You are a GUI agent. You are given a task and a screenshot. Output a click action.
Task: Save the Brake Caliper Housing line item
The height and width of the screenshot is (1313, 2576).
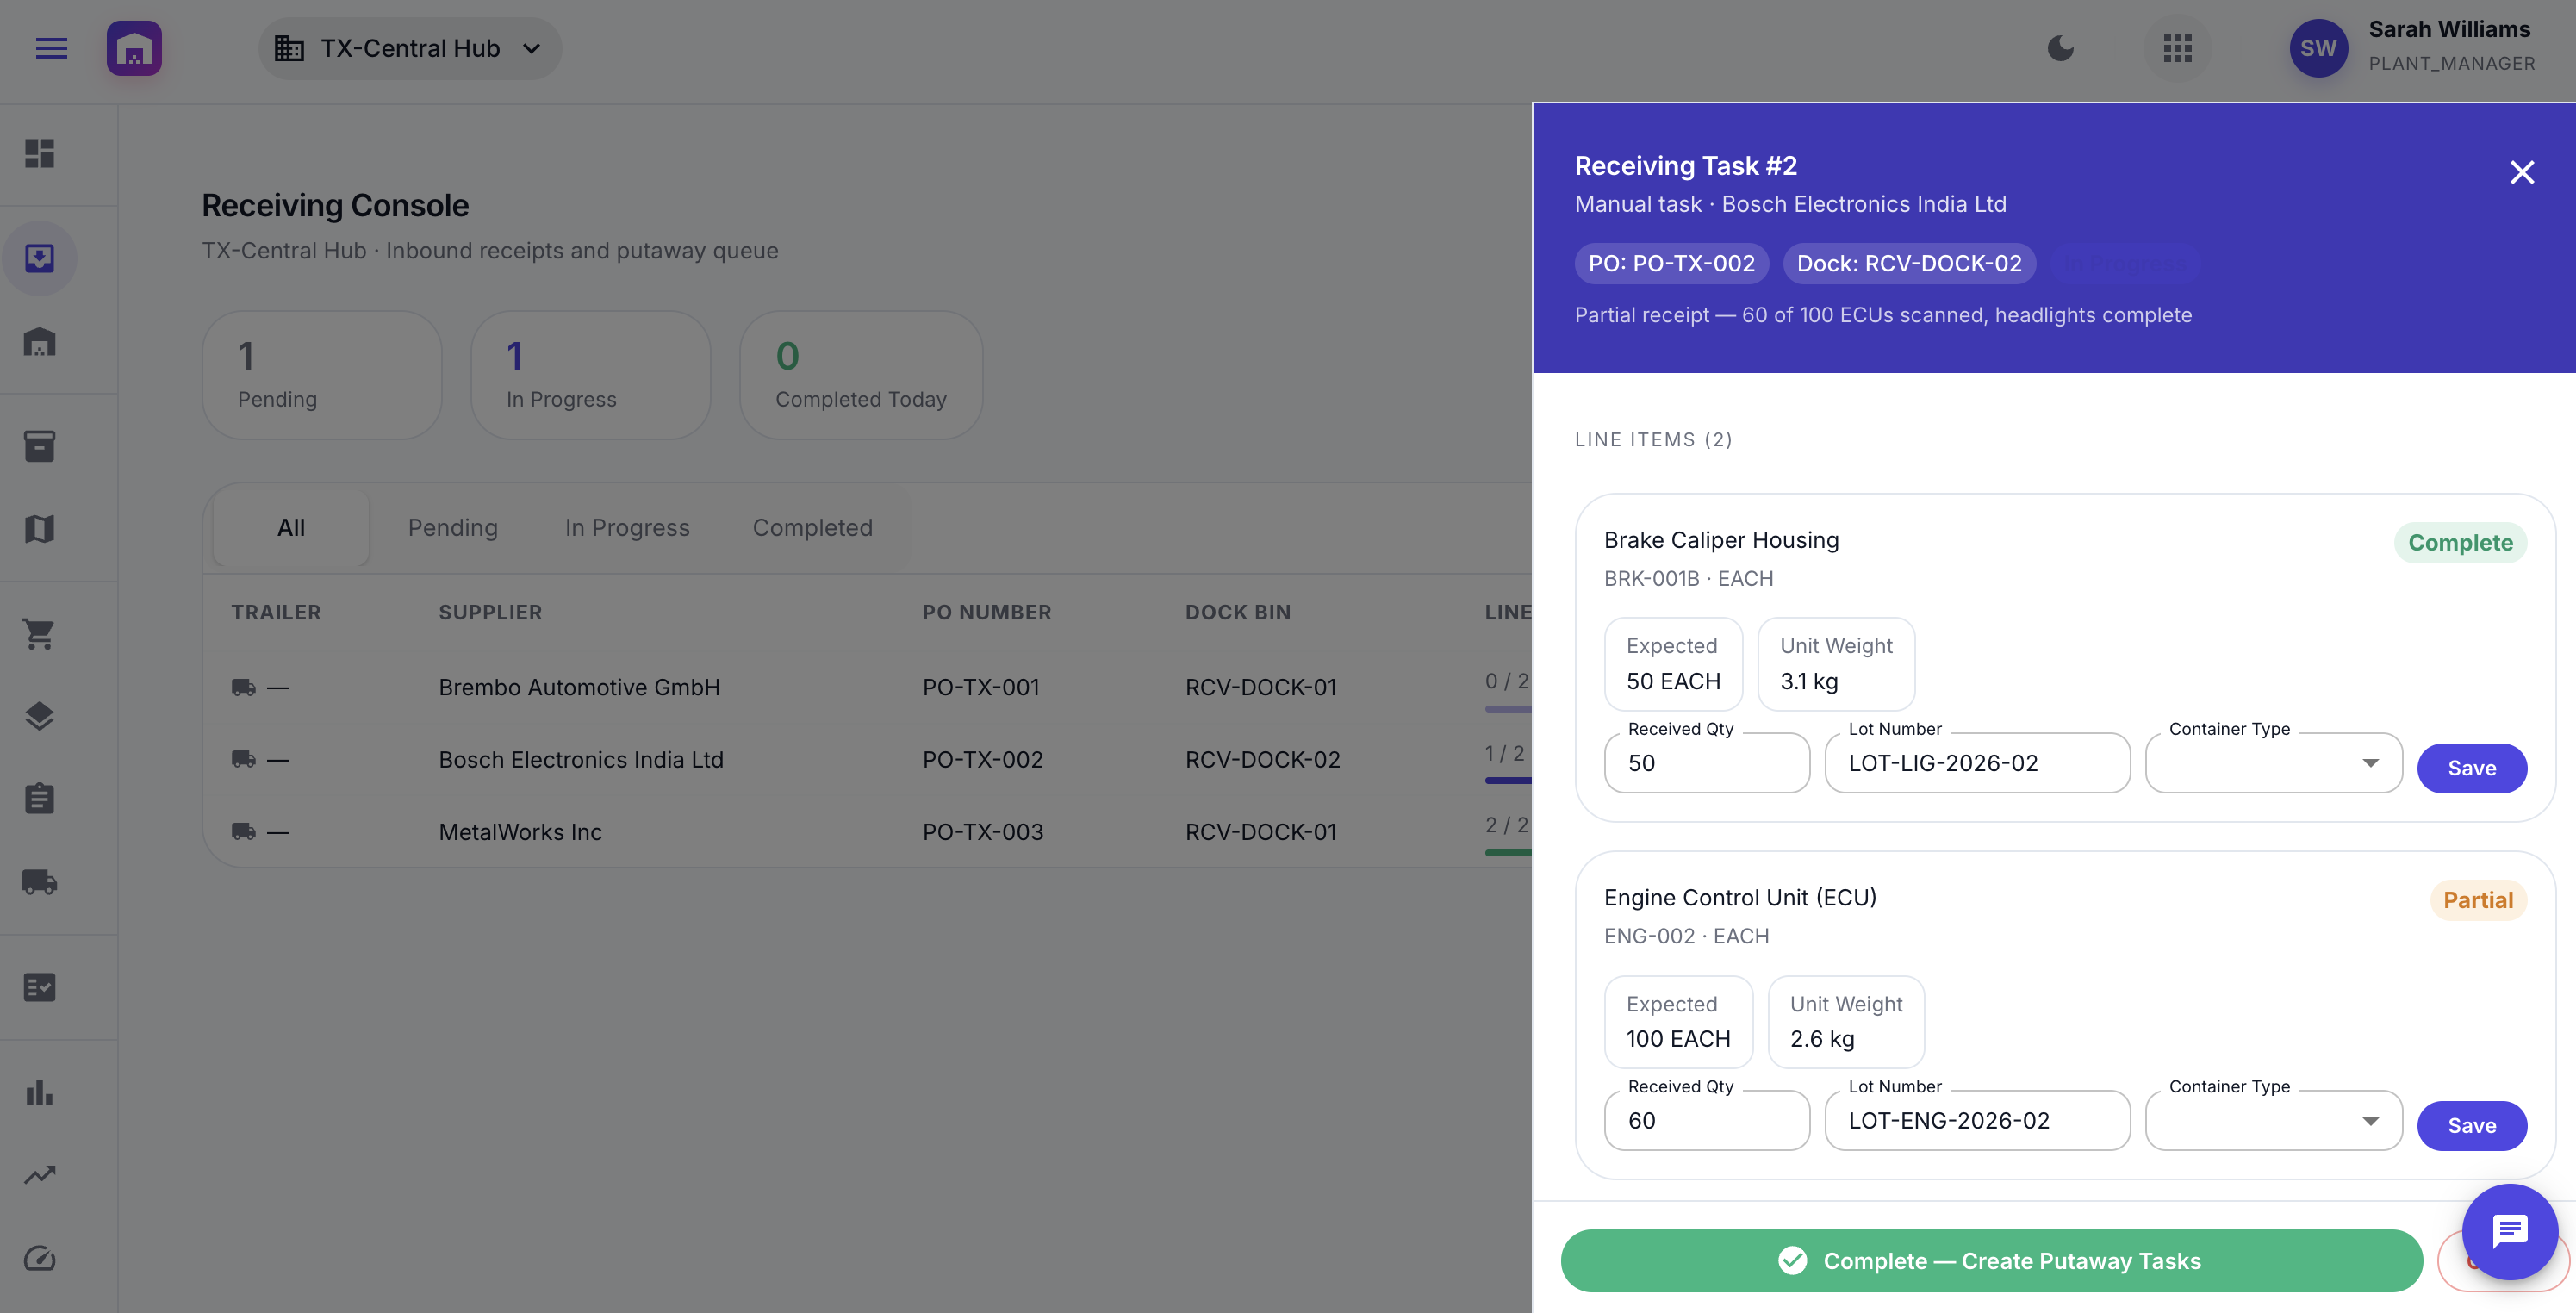point(2471,768)
